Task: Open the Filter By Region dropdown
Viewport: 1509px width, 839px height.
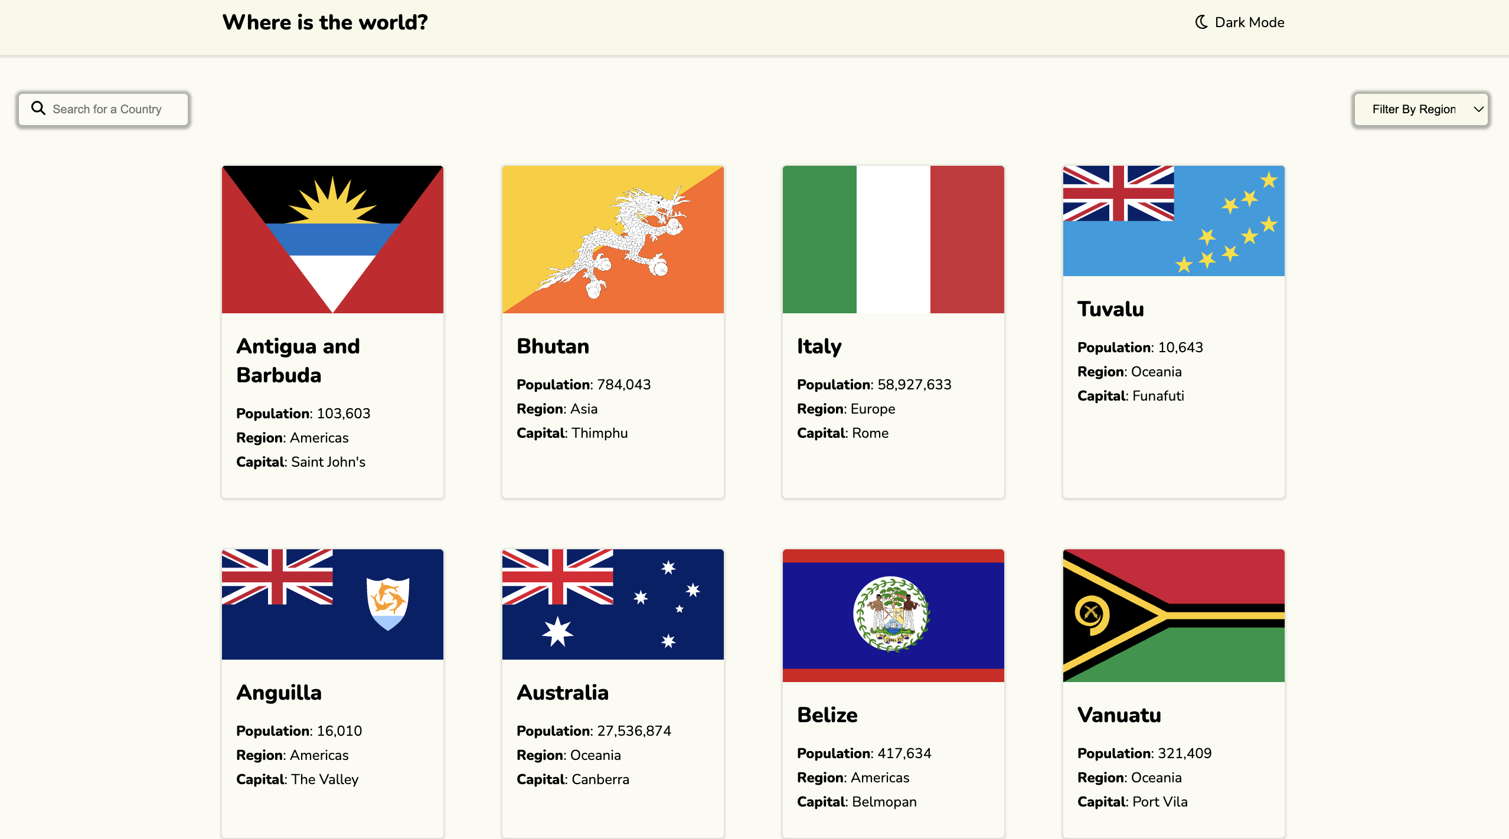Action: click(x=1421, y=109)
